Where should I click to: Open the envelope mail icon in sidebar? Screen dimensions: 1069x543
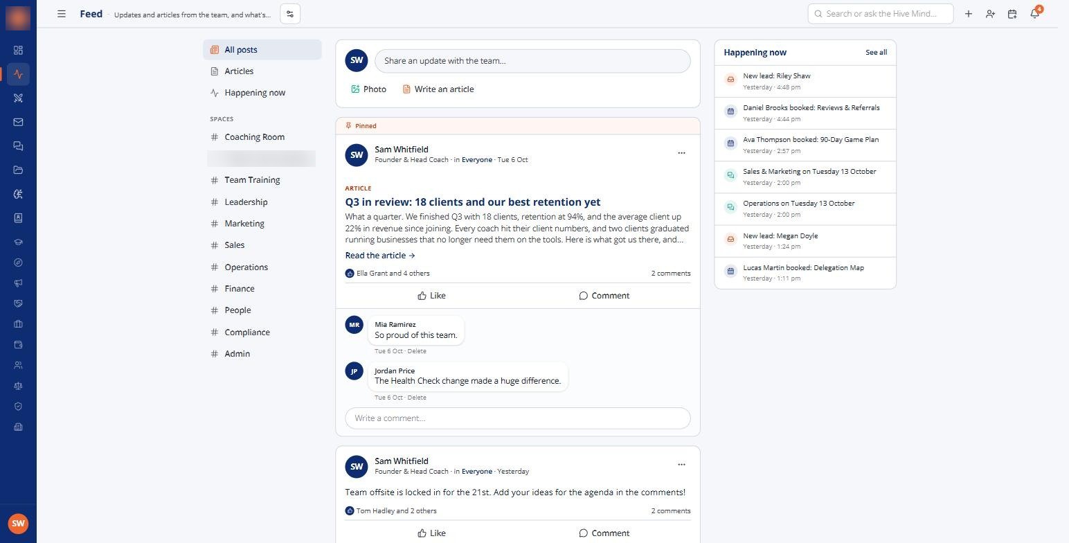18,122
